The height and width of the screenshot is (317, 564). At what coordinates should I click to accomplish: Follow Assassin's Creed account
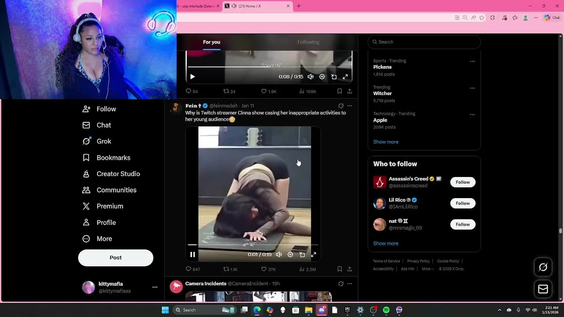click(x=463, y=182)
